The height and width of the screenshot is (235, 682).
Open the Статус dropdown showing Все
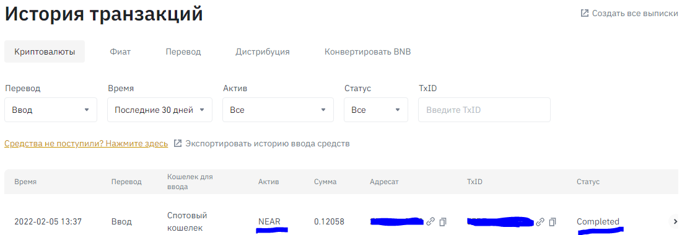click(376, 110)
